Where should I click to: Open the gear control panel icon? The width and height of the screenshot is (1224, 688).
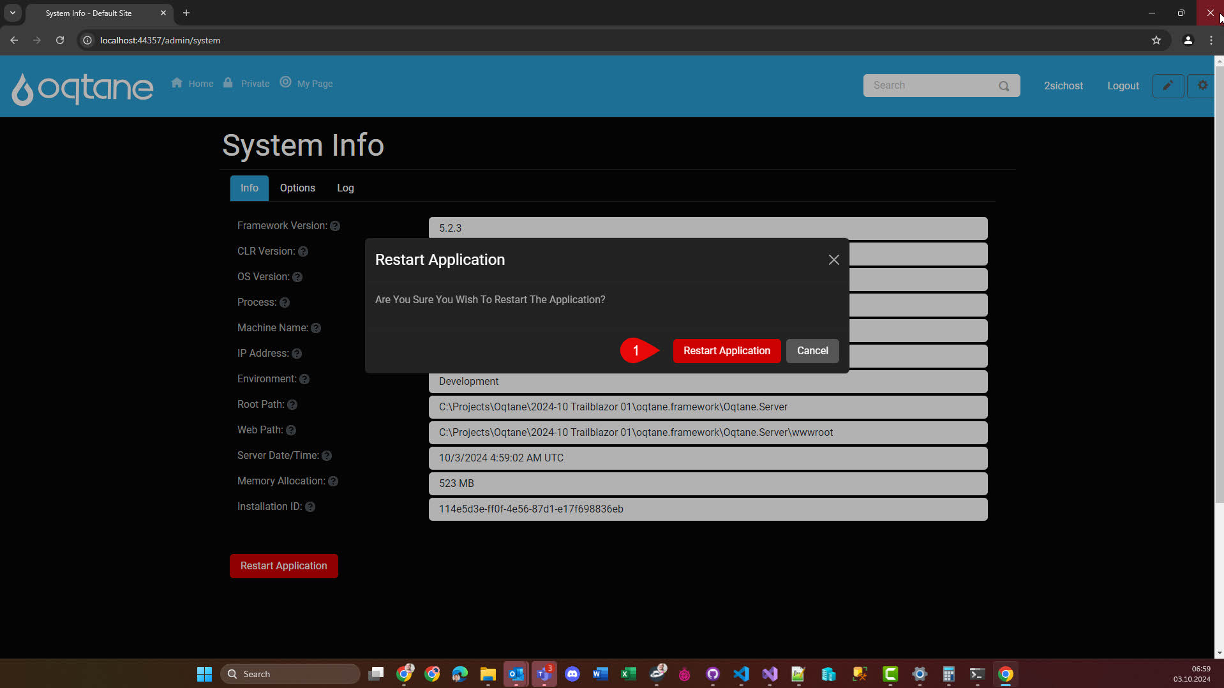click(x=1202, y=86)
